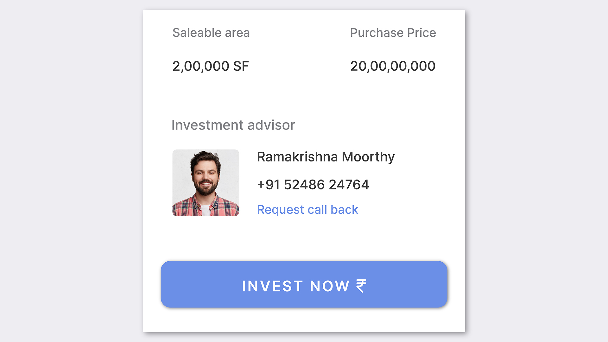Click the SF unit after the area
Viewport: 608px width, 342px height.
[241, 66]
